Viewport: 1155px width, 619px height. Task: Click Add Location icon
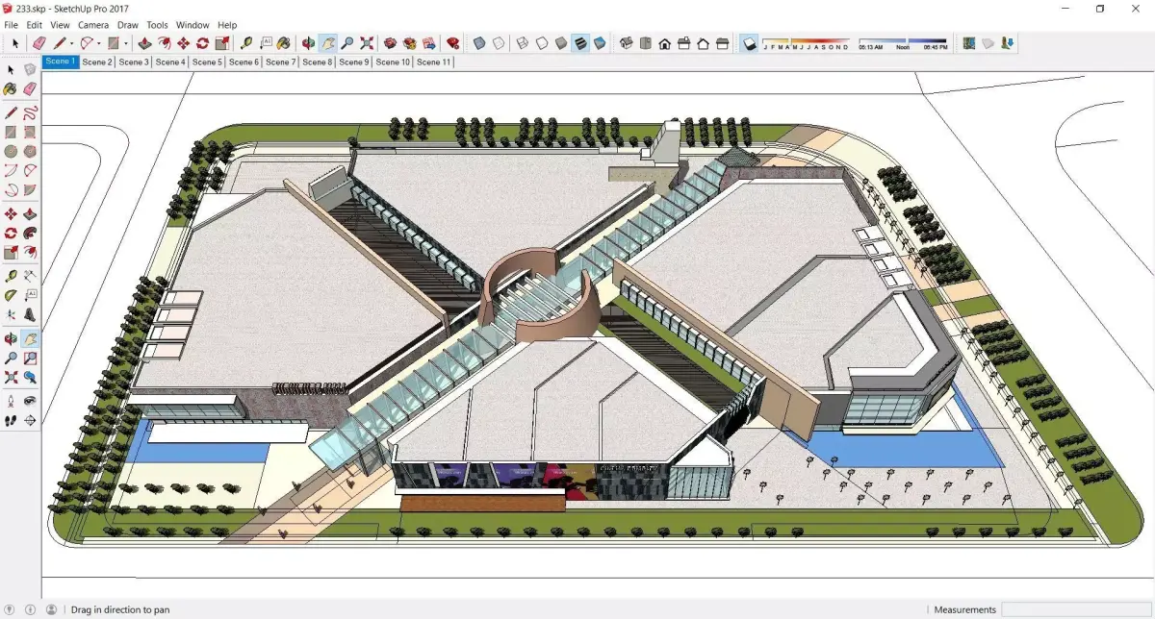pos(969,43)
